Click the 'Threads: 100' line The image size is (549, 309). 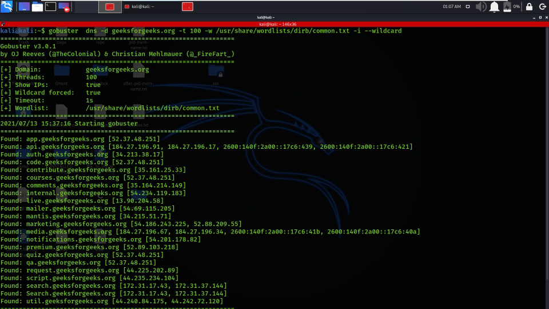(49, 77)
